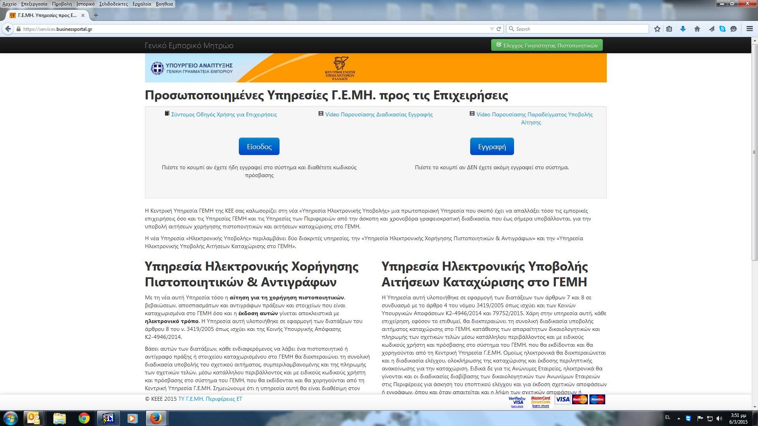Click the VISA card logo
758x426 pixels.
coord(563,399)
